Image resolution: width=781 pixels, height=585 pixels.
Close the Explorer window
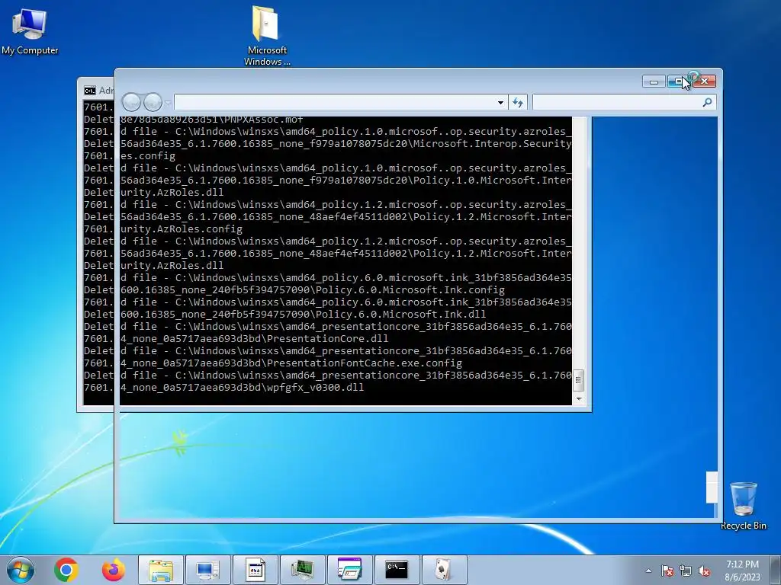point(705,81)
